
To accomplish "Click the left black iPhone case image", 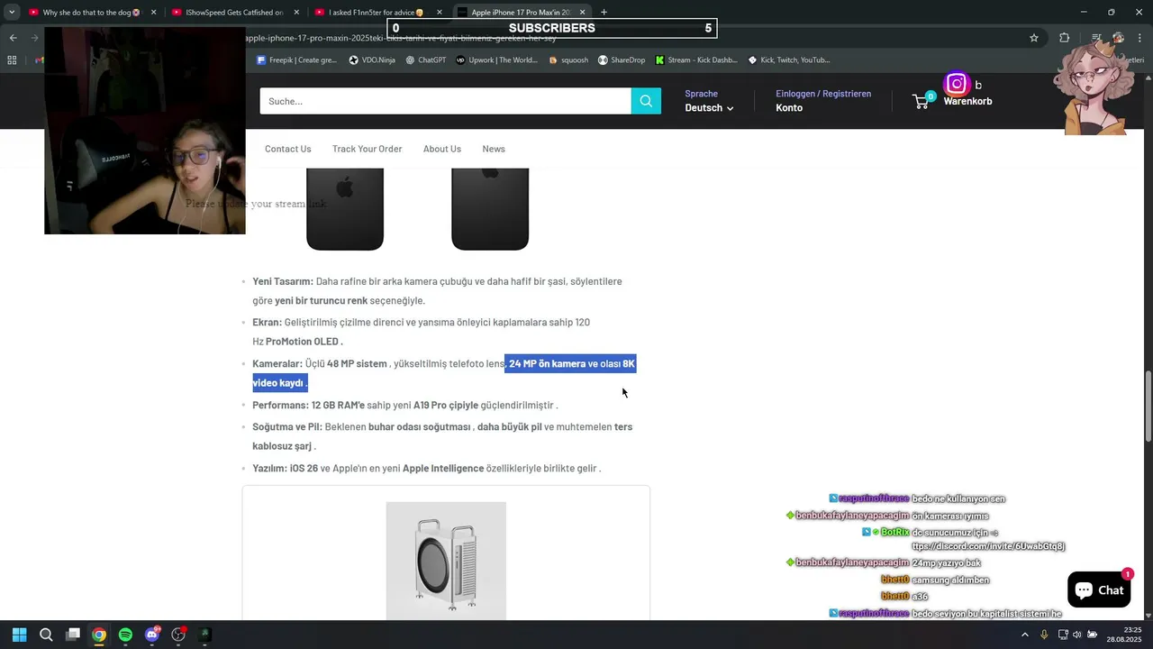I will coord(345,208).
